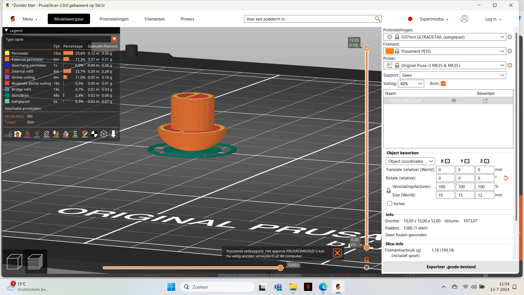This screenshot has height=295, width=524.
Task: Open the Menu dropdown
Action: tap(30, 19)
